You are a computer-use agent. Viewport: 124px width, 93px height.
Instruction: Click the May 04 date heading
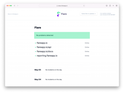[x=38, y=79]
